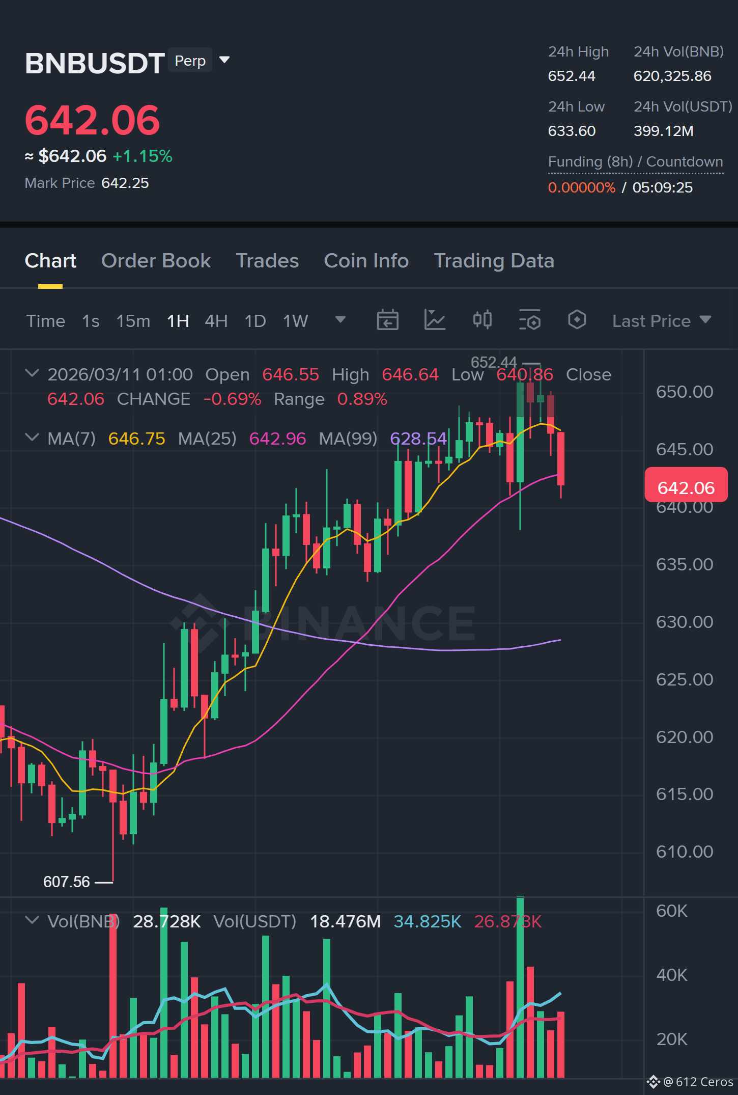Click the Binance logo at bottom right

point(653,1082)
